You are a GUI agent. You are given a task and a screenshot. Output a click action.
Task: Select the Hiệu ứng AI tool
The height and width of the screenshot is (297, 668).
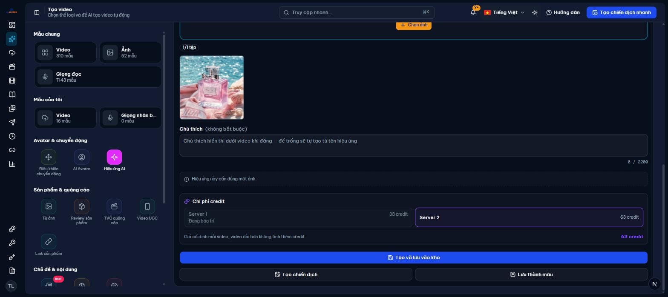[x=114, y=160]
